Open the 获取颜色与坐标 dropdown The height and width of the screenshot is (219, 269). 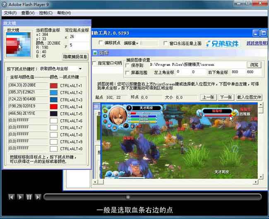tap(80, 69)
